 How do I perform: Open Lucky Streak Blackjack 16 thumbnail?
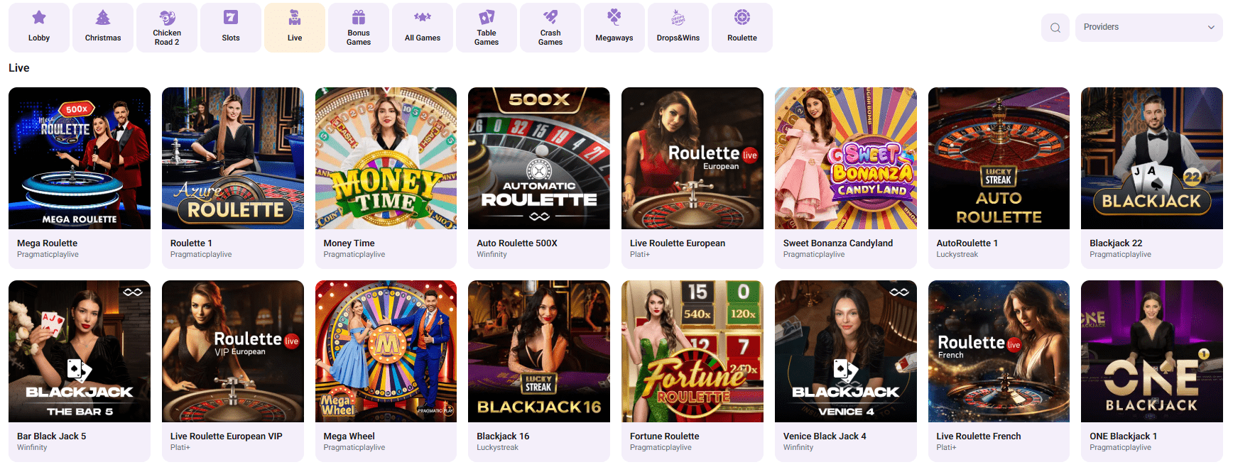(x=539, y=351)
